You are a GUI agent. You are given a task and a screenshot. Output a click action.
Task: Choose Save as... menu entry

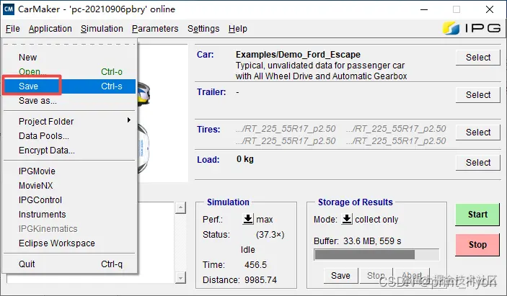[x=69, y=101]
